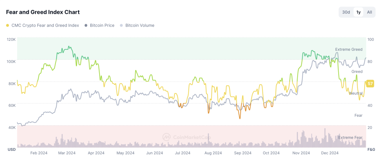Viewport: 379px width, 162px height.
Task: Toggle the Bitcoin Volume legend entry
Action: click(137, 25)
